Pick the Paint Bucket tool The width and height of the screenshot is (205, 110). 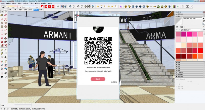point(2,15)
